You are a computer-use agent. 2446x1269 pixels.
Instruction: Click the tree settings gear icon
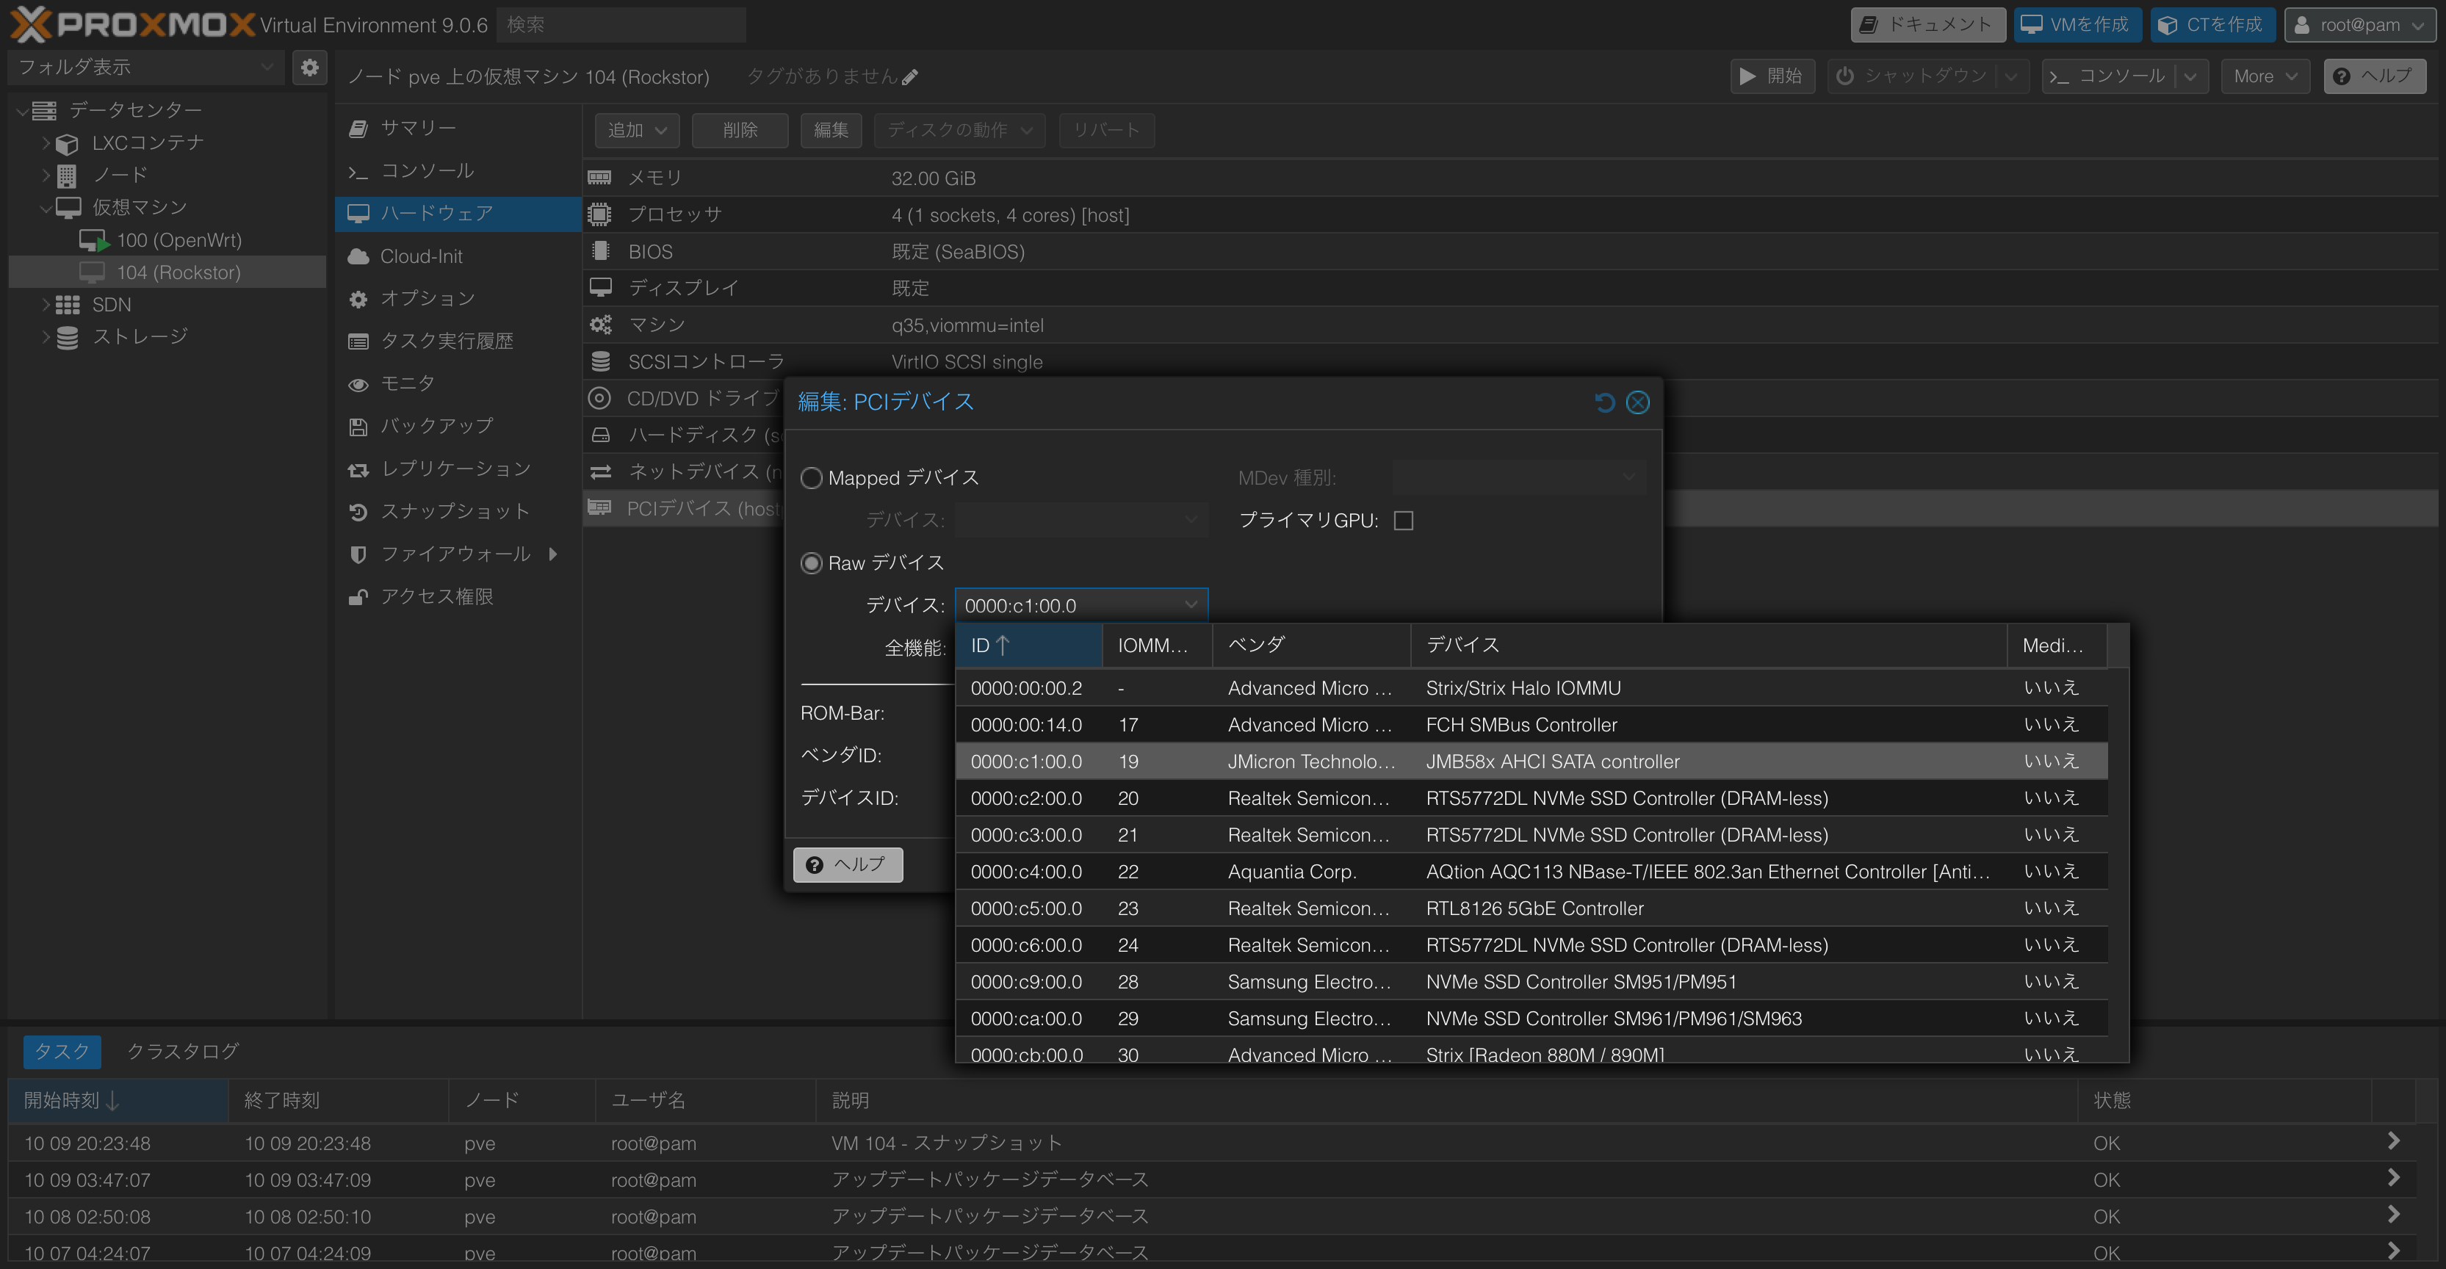pos(309,68)
